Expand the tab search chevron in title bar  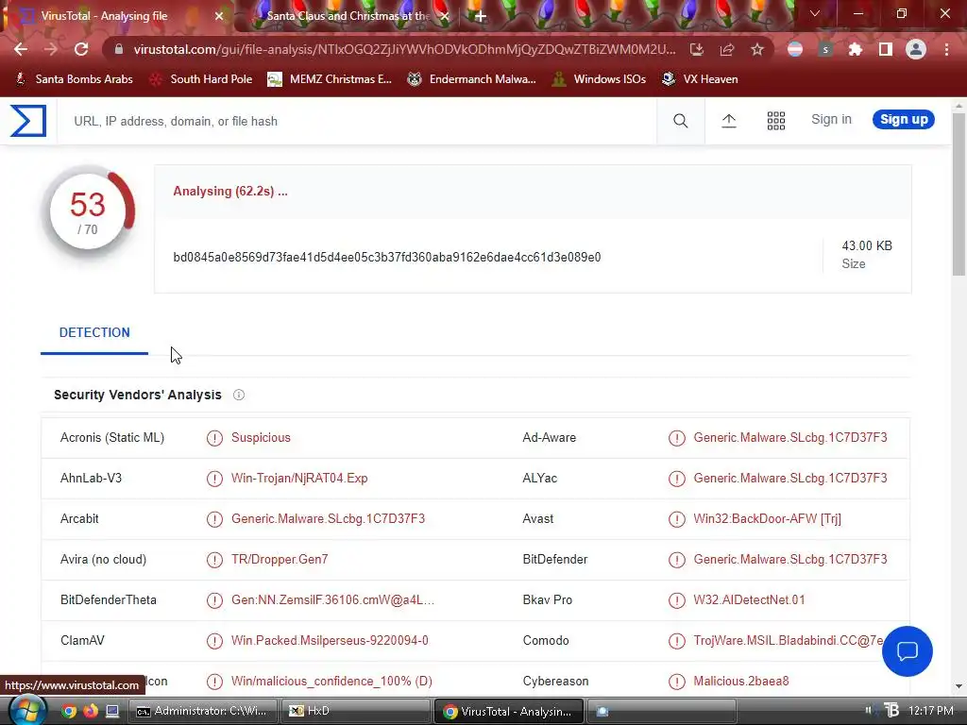coord(815,13)
